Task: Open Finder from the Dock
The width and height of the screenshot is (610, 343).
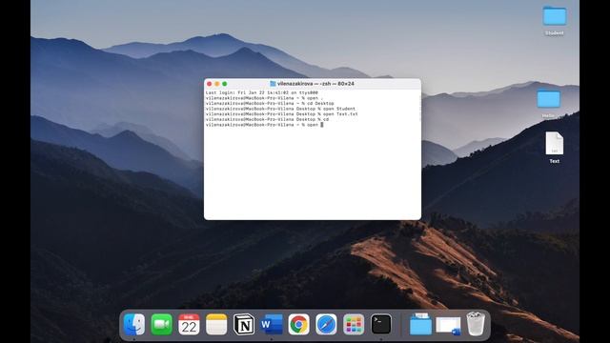Action: coord(134,324)
